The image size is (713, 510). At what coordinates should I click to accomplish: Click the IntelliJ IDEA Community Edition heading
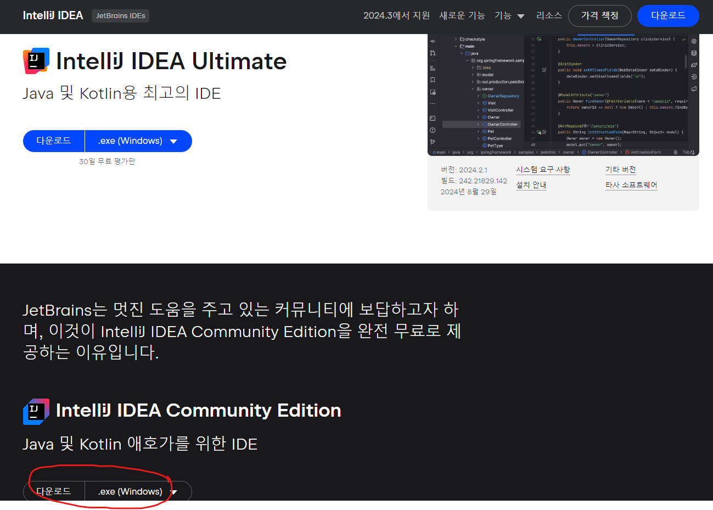click(x=199, y=411)
